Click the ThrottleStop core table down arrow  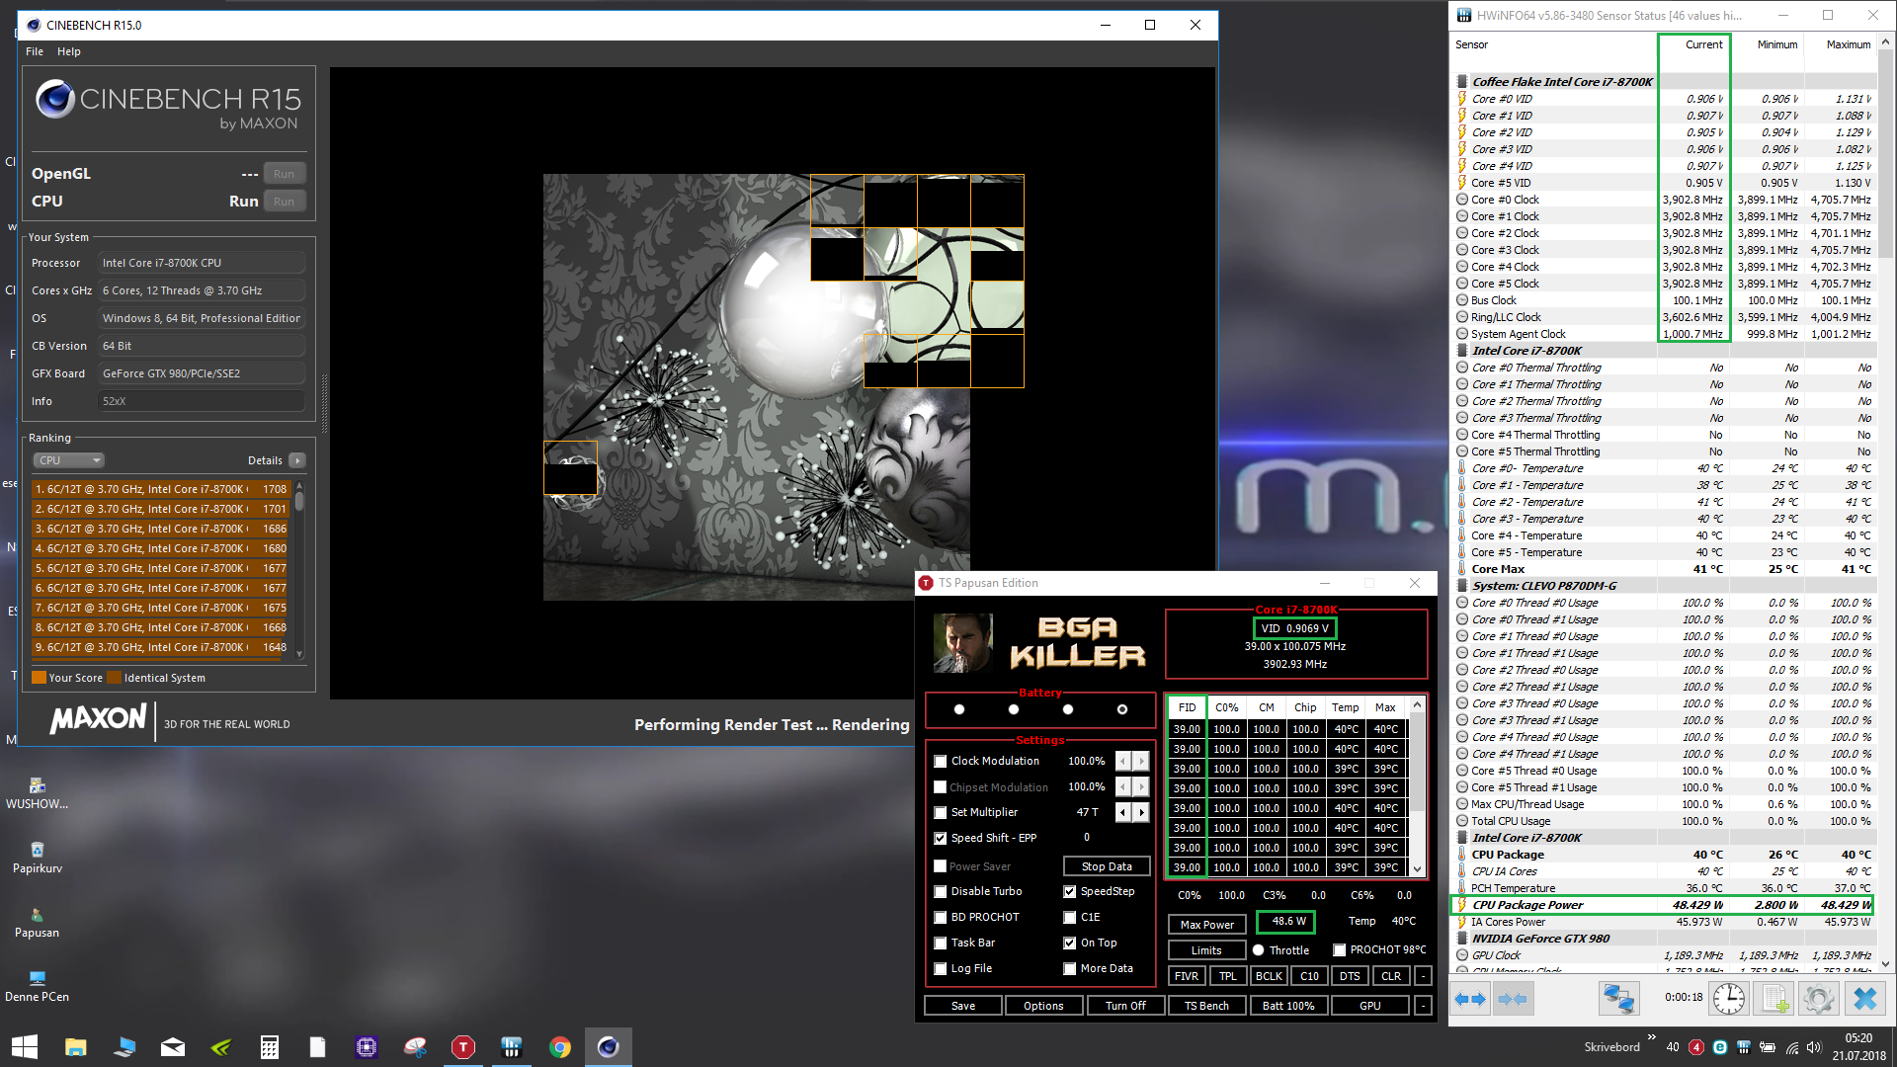[x=1418, y=868]
